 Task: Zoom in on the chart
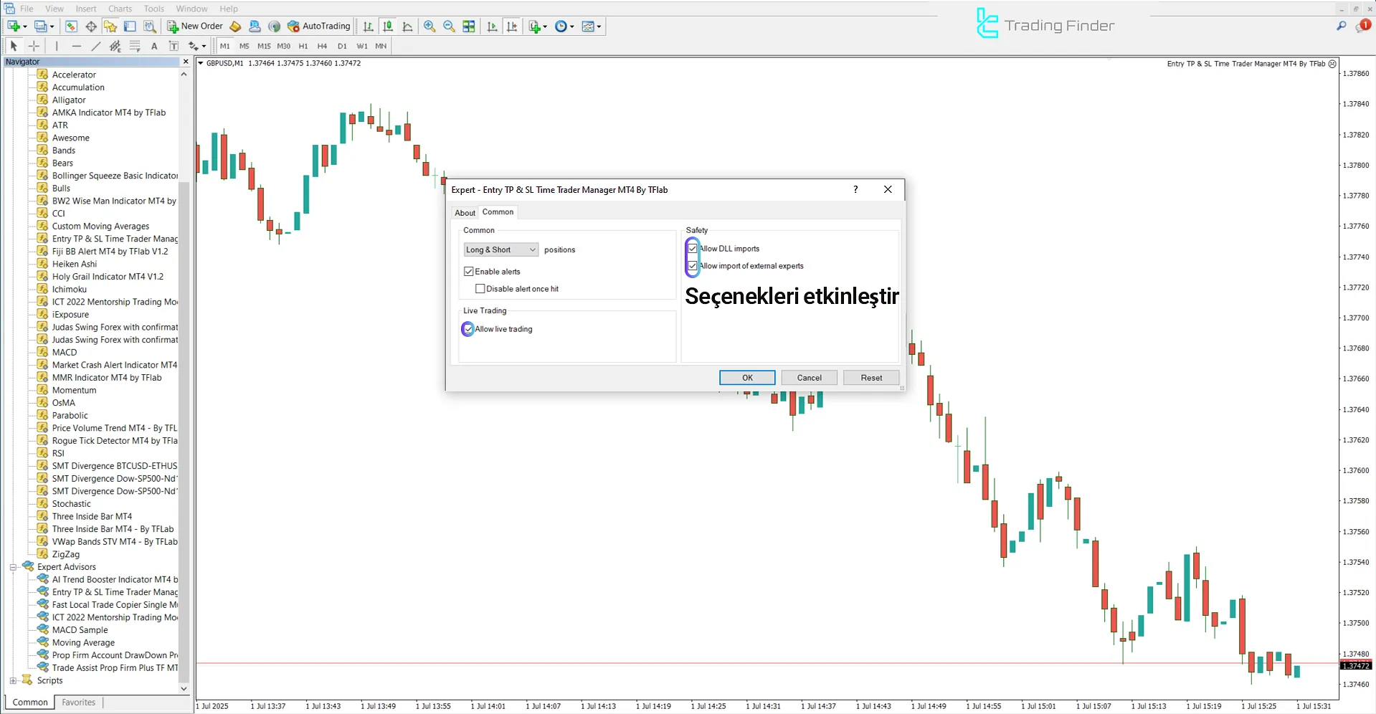(x=430, y=27)
